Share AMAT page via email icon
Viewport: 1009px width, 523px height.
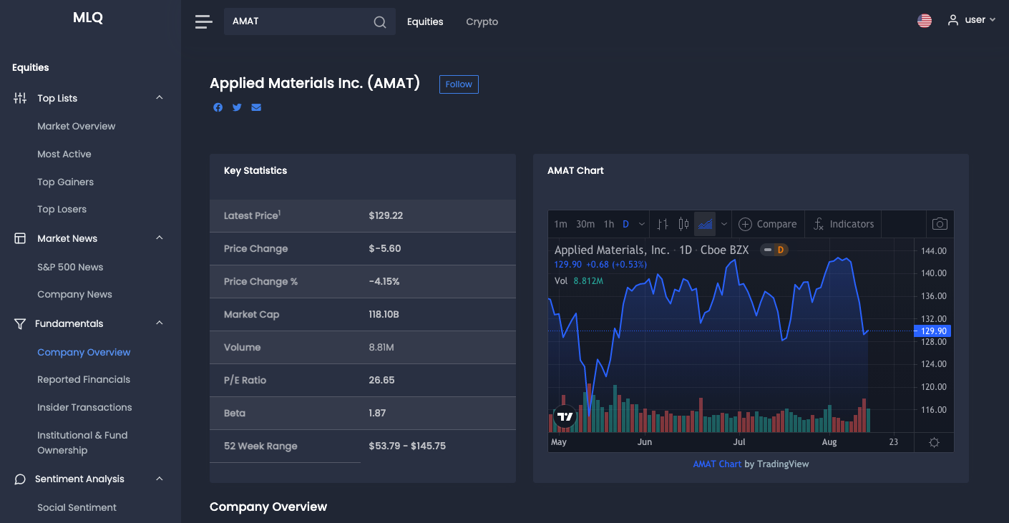coord(256,107)
